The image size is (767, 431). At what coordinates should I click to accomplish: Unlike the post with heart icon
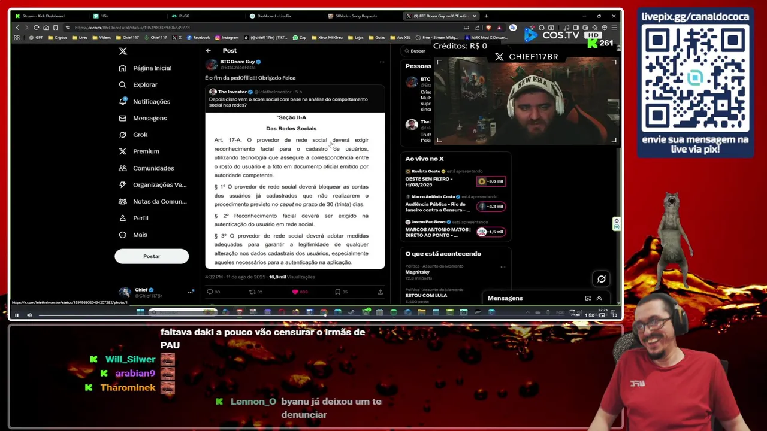tap(295, 292)
